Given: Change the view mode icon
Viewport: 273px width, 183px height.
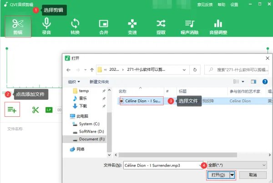Looking at the screenshot, I should [236, 81].
